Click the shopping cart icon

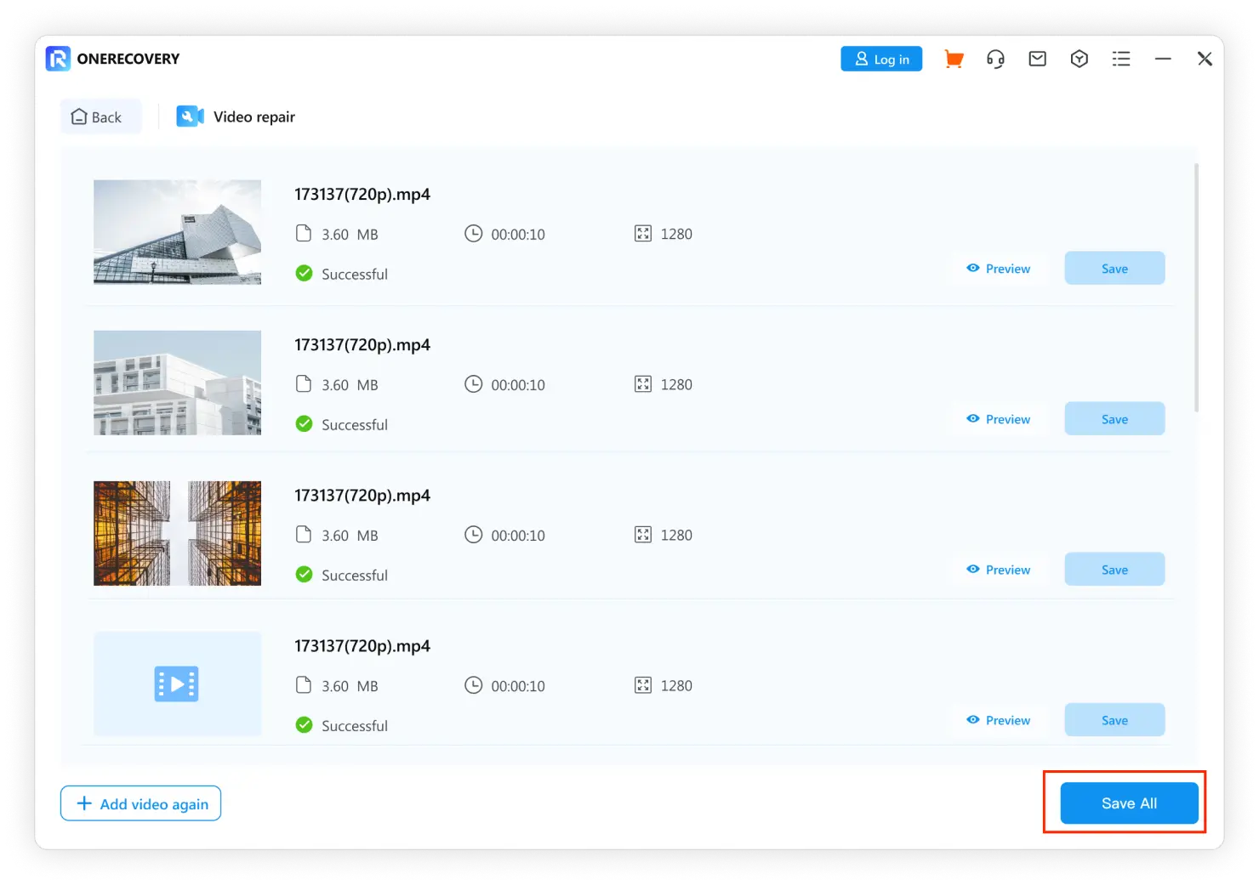(954, 59)
